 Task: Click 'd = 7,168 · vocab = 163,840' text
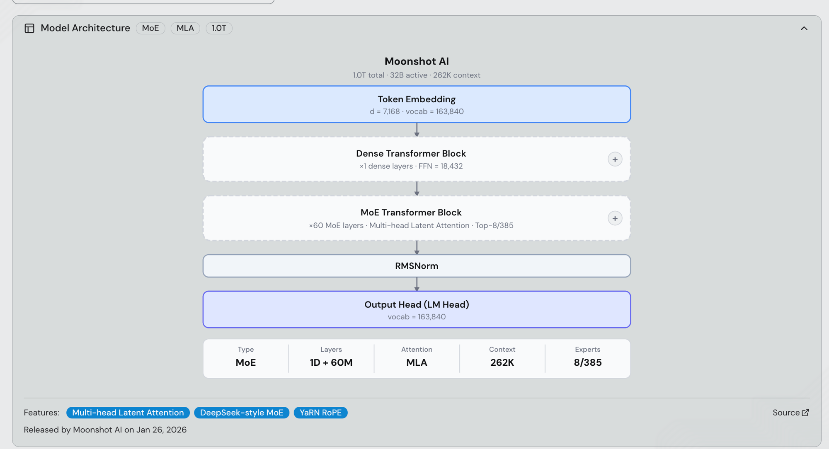417,111
